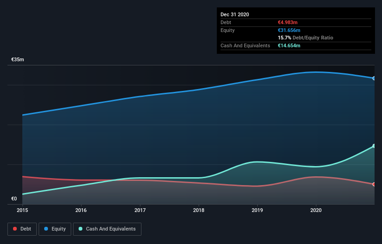Viewport: 382px width, 244px height.
Task: Select the Equity data point at chart end
Action: pyautogui.click(x=374, y=78)
